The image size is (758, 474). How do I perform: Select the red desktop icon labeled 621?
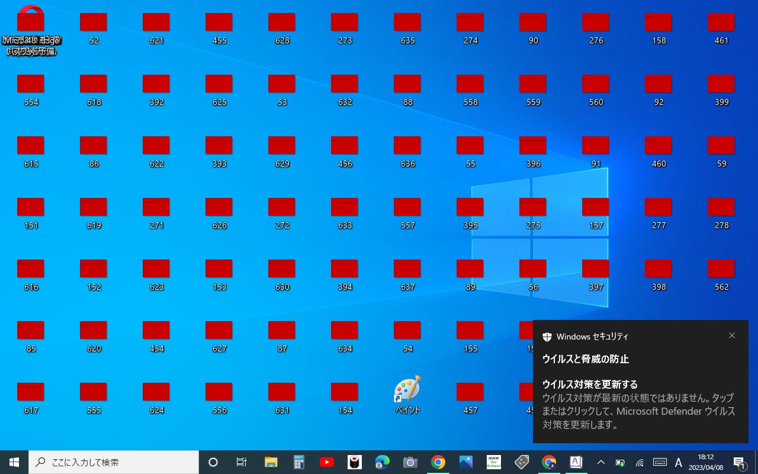[x=156, y=23]
